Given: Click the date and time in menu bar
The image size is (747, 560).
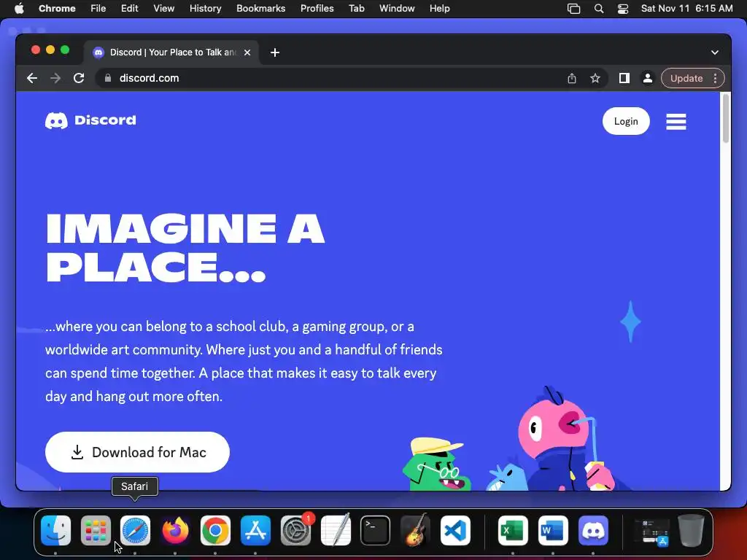Looking at the screenshot, I should tap(686, 8).
